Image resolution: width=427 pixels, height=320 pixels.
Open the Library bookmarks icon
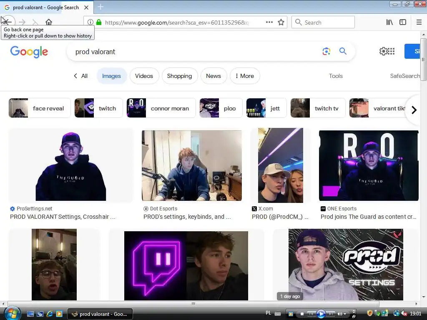(x=389, y=22)
